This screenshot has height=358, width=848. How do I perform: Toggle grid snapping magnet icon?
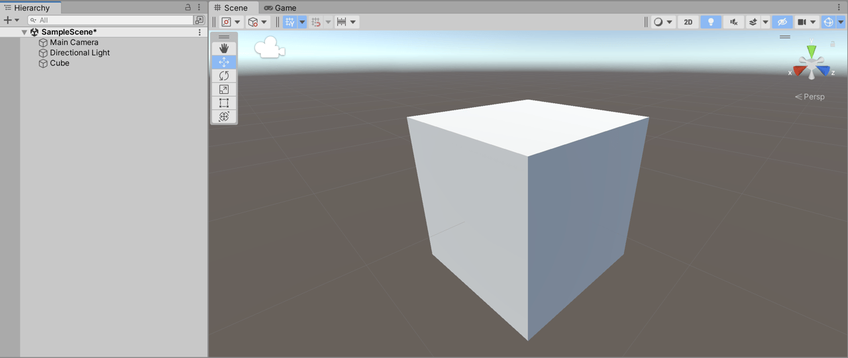(316, 22)
